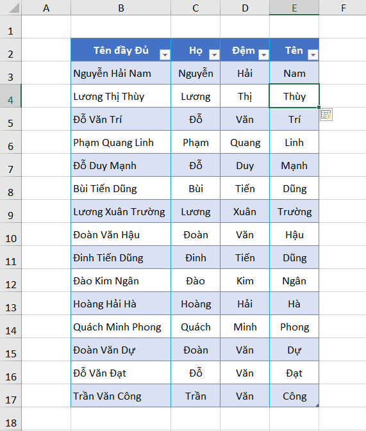Open the Tên column filter dropdown
Viewport: 366px width, 431px height.
coord(313,55)
